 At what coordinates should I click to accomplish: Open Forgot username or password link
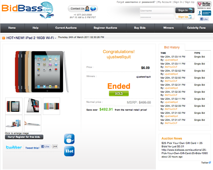[136, 2]
